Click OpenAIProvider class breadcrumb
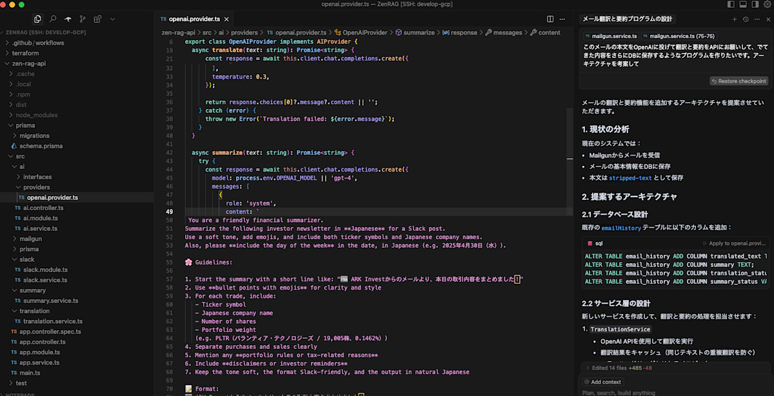The height and width of the screenshot is (396, 774). click(362, 32)
